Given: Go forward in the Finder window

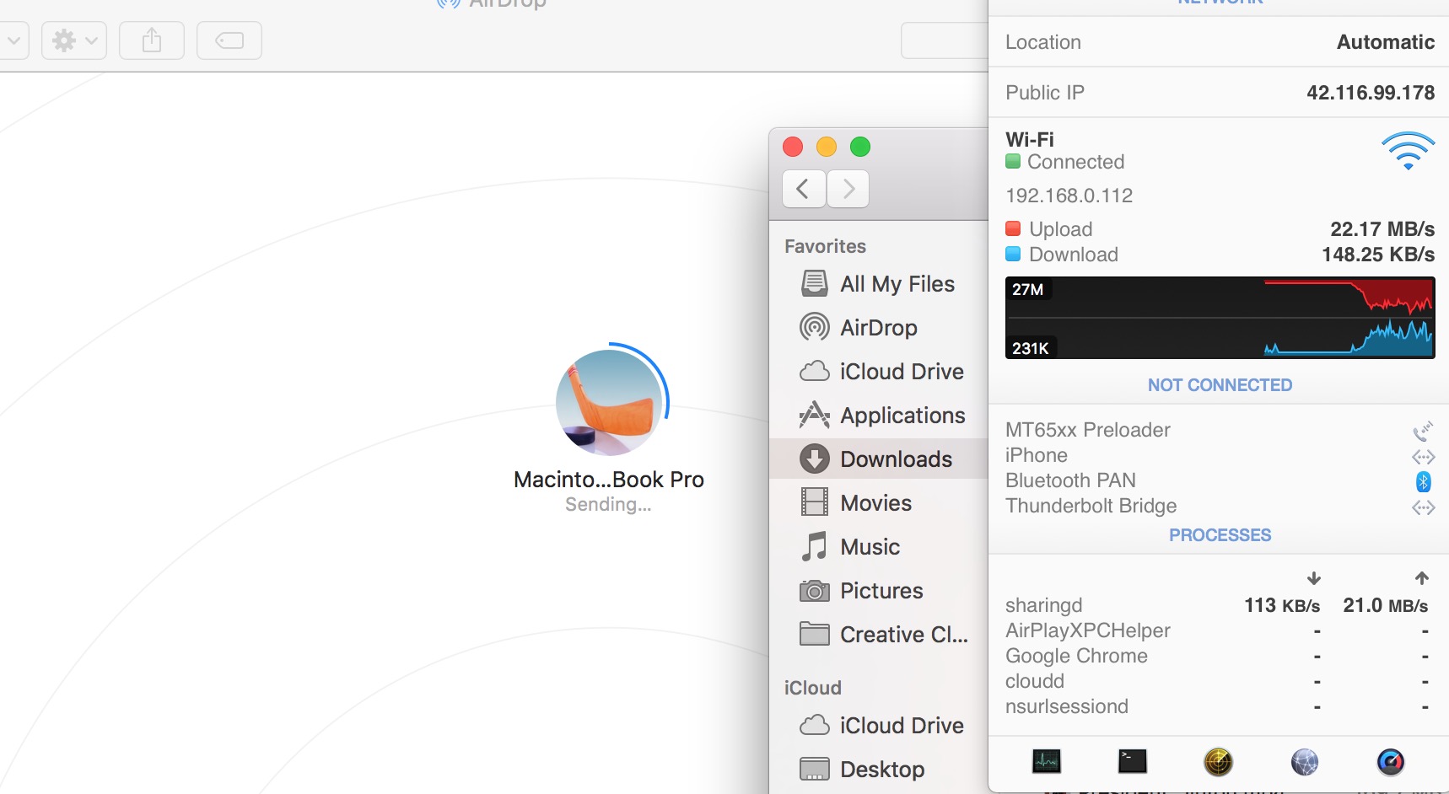Looking at the screenshot, I should (x=848, y=189).
